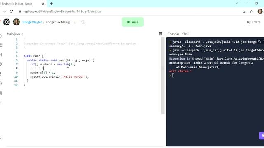Toggle the pane layout icon left of Console
This screenshot has width=264, height=148.
pyautogui.click(x=160, y=34)
